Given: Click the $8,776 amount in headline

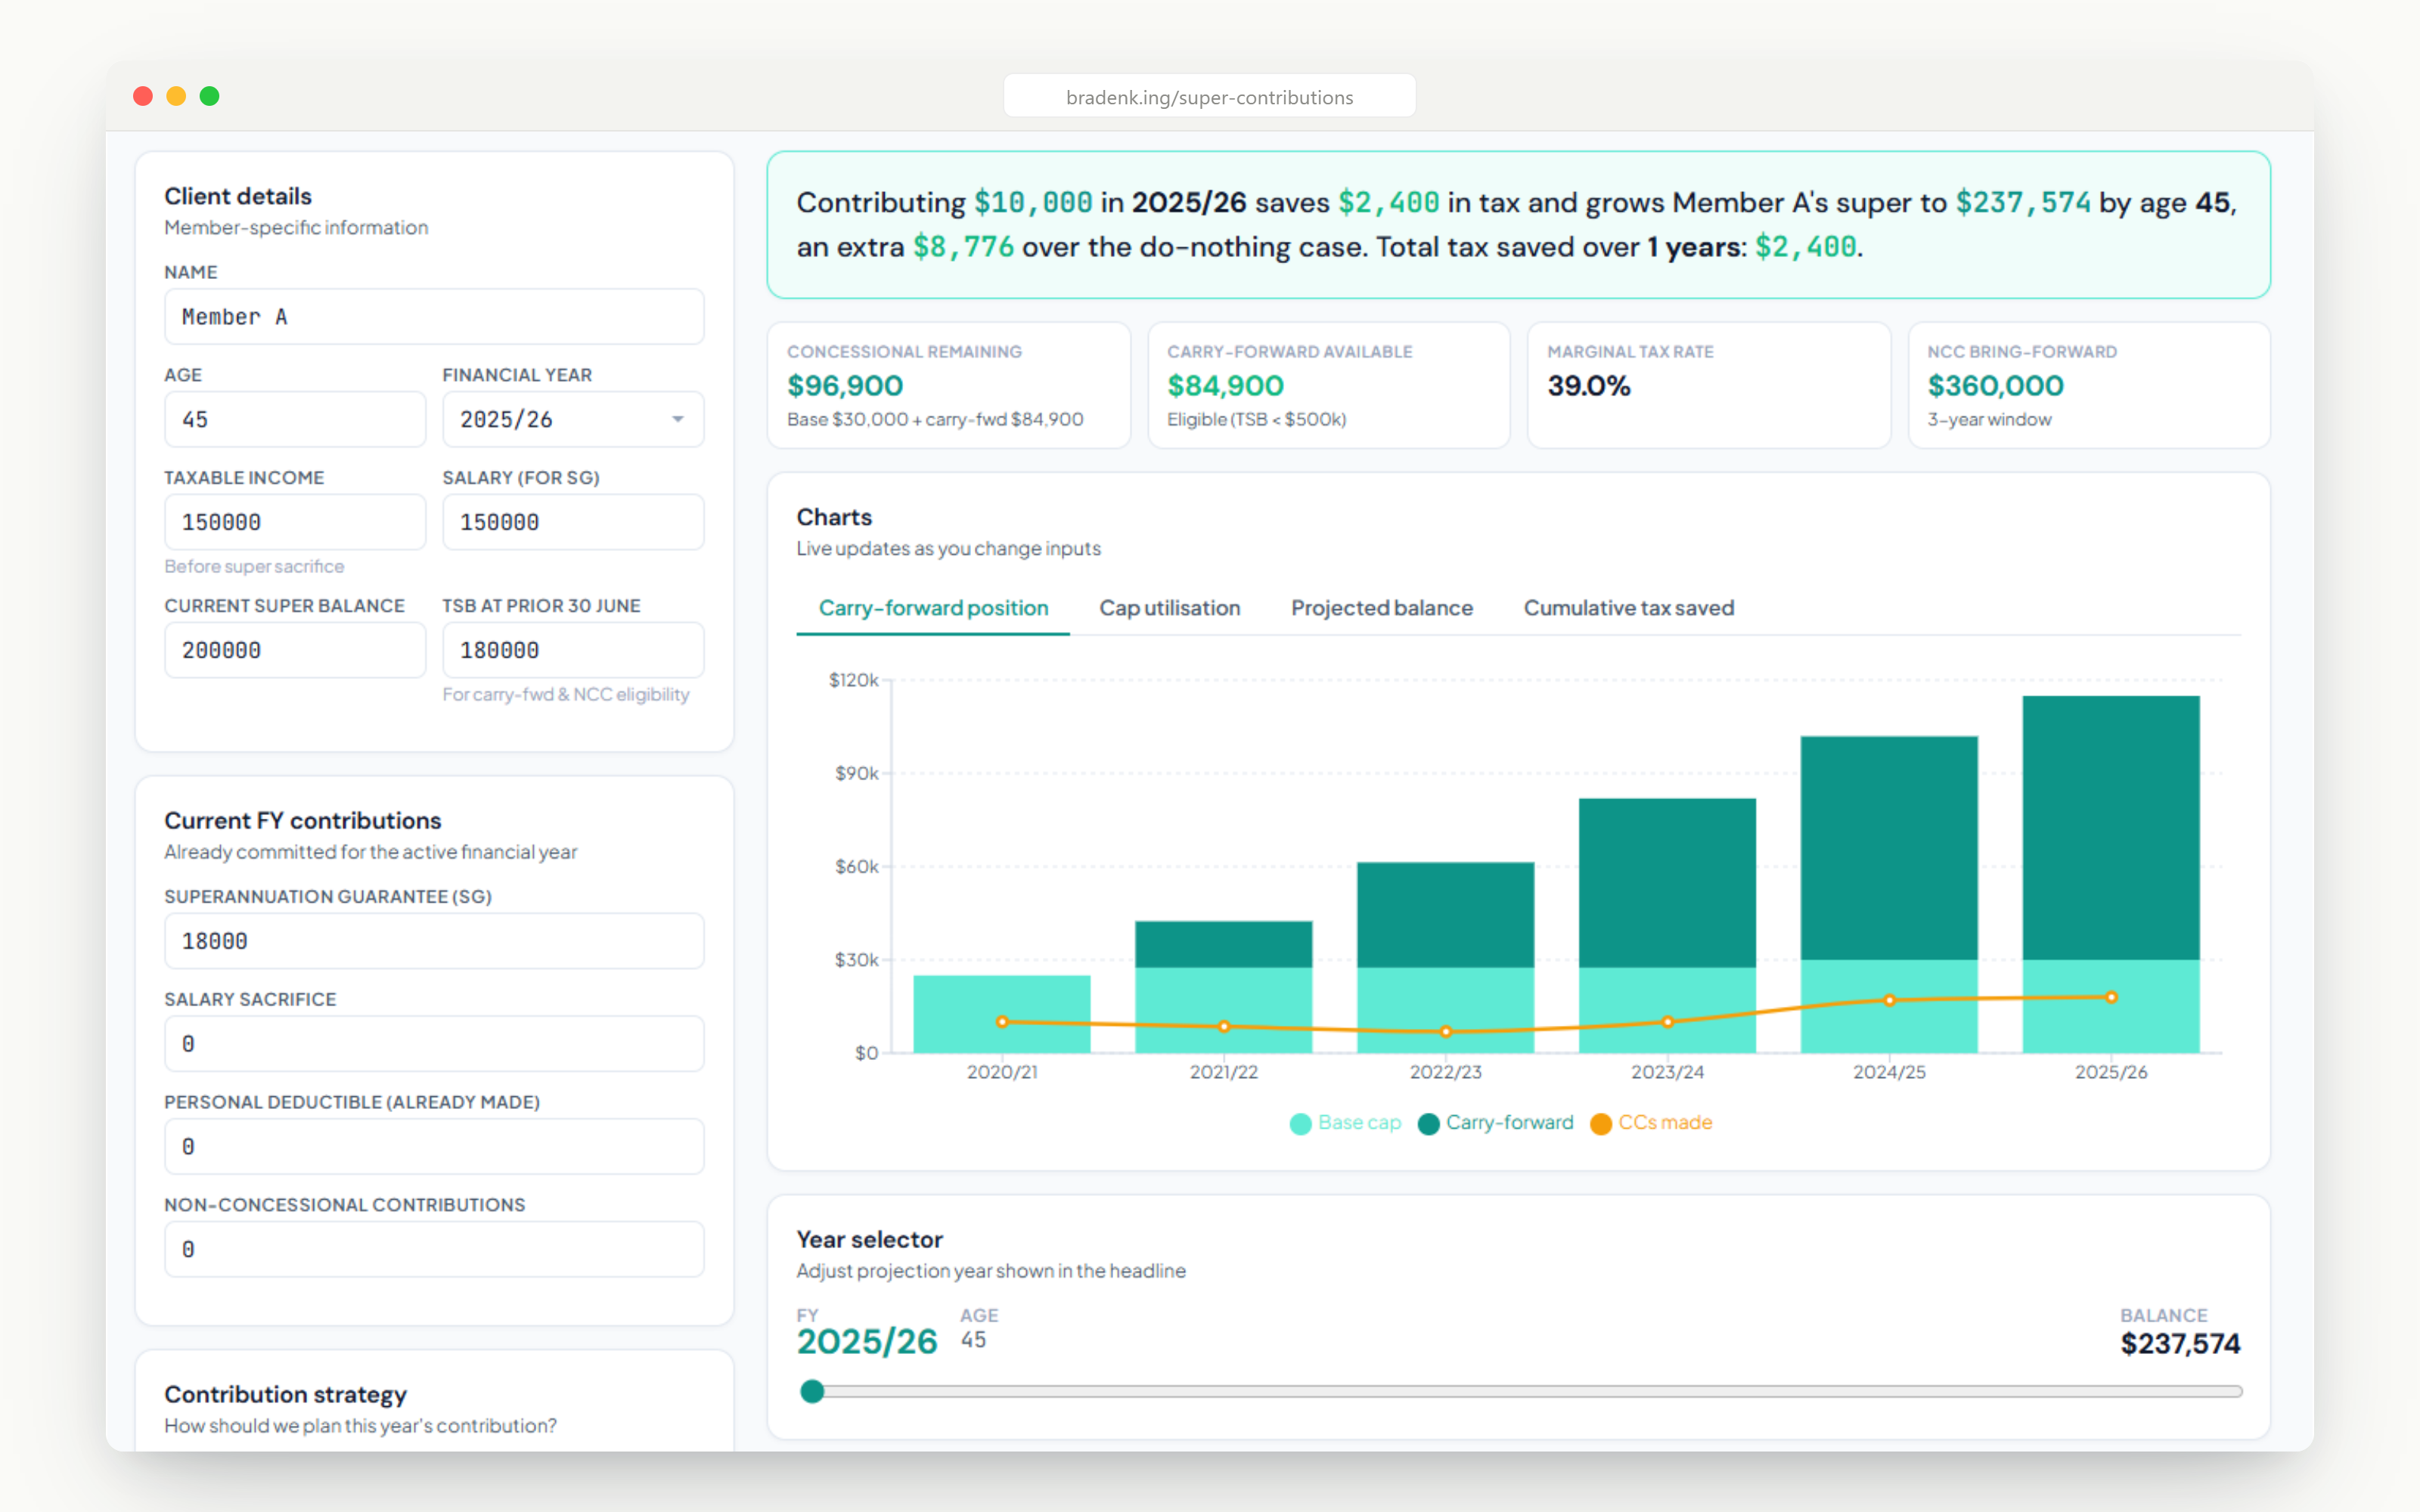Looking at the screenshot, I should pyautogui.click(x=963, y=247).
